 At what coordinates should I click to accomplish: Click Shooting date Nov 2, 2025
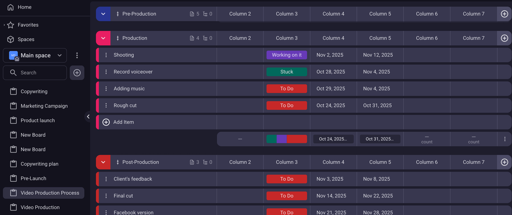pos(330,55)
